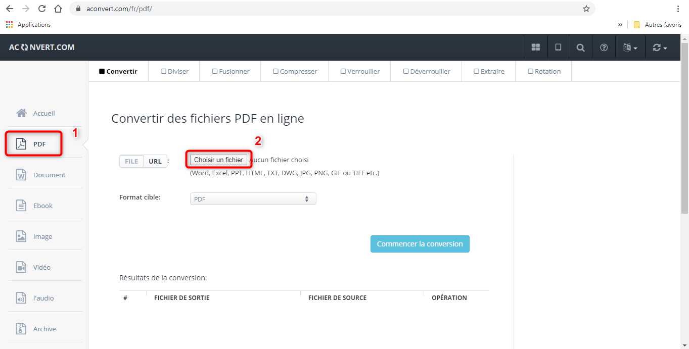This screenshot has height=349, width=689.
Task: Switch to the Extraire tab
Action: tap(489, 71)
